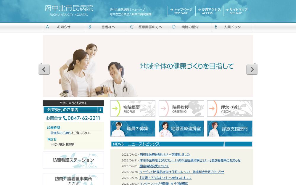This screenshot has height=185, width=296.
Task: Open 訪問看護ステーション banner
Action: pyautogui.click(x=73, y=160)
